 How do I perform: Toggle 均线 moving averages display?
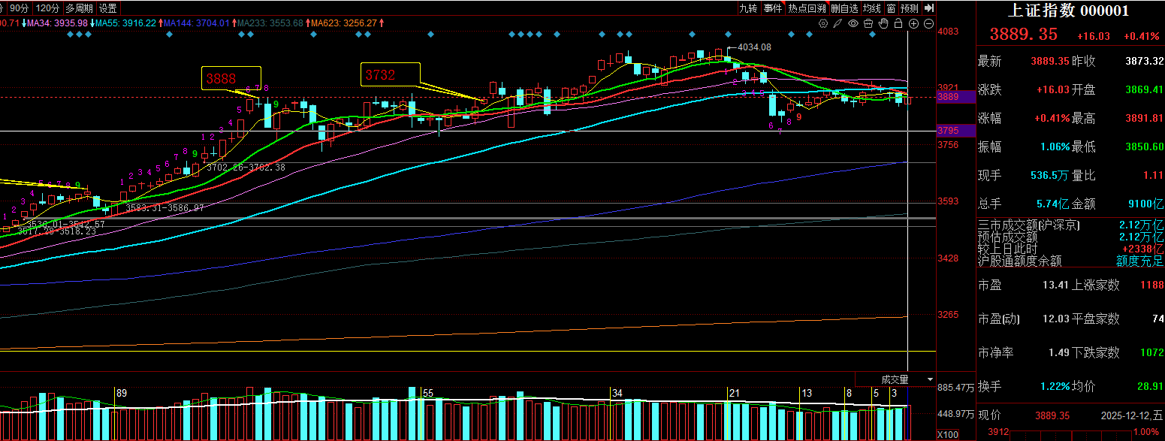(x=871, y=8)
